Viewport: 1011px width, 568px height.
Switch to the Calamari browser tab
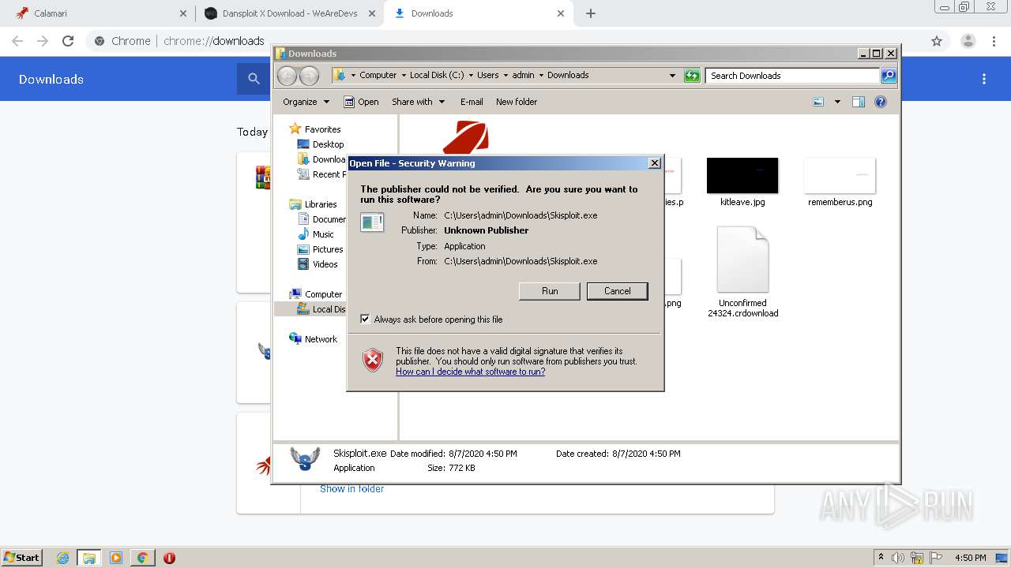[99, 13]
